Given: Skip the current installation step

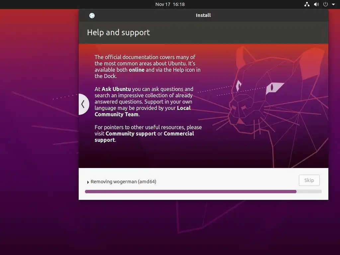Looking at the screenshot, I should click(x=309, y=180).
